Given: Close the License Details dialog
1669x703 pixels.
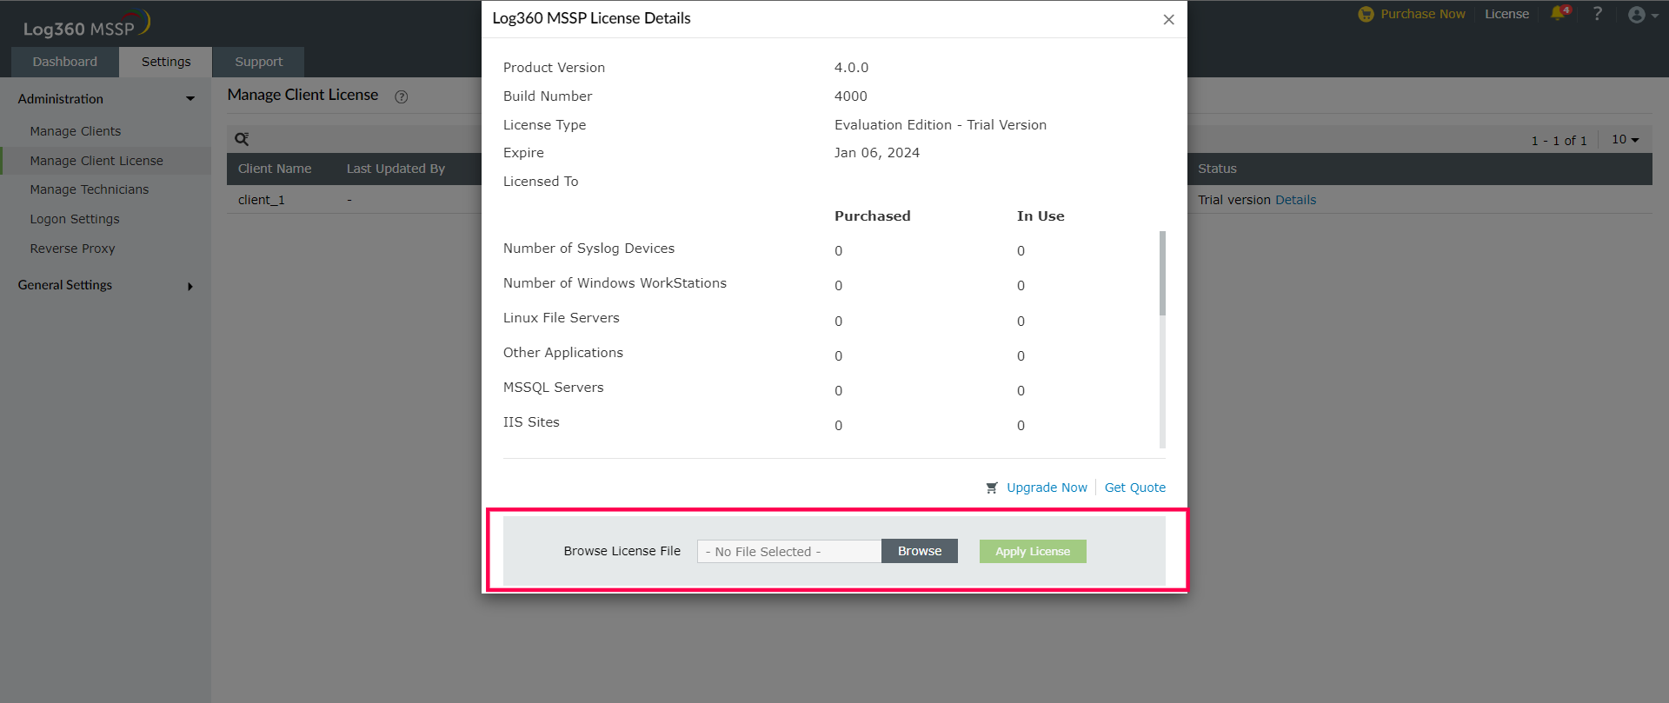Looking at the screenshot, I should pyautogui.click(x=1168, y=19).
